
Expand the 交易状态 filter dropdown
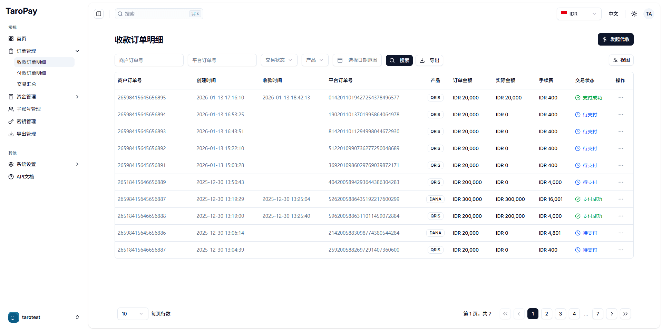click(x=279, y=60)
